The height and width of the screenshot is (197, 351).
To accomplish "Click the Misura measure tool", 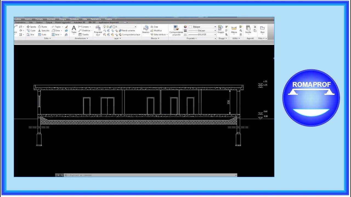I will (x=234, y=30).
